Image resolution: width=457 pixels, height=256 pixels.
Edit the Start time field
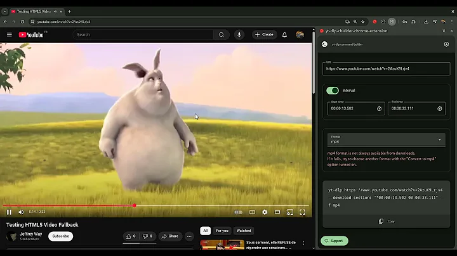[356, 108]
